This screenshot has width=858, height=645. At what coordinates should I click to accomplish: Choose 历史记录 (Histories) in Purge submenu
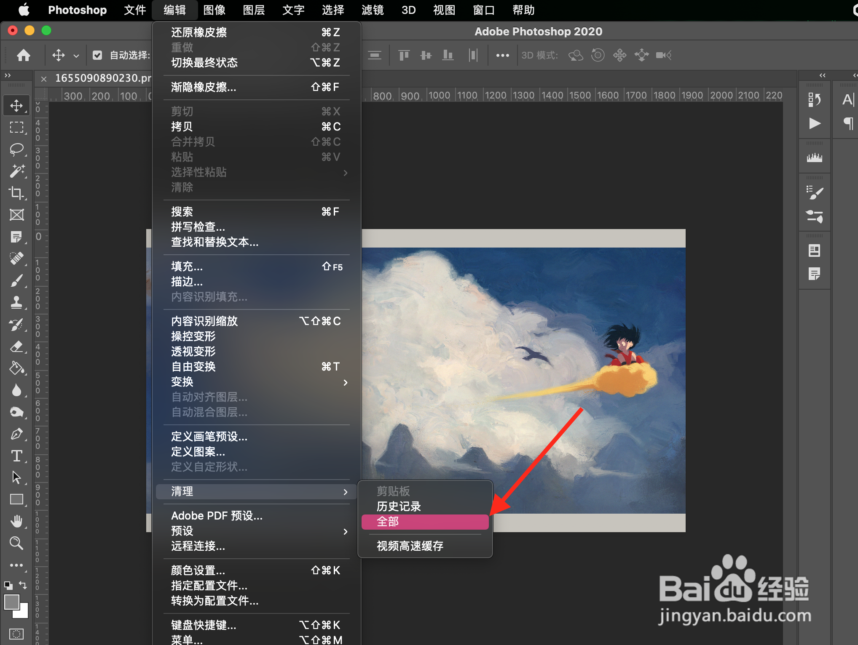425,506
